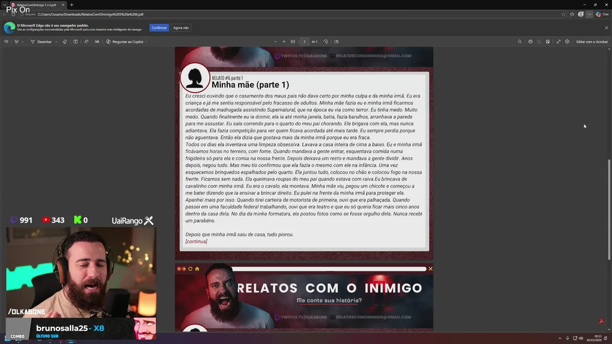
Task: Select the highlight tool in PDF toolbar
Action: point(16,42)
